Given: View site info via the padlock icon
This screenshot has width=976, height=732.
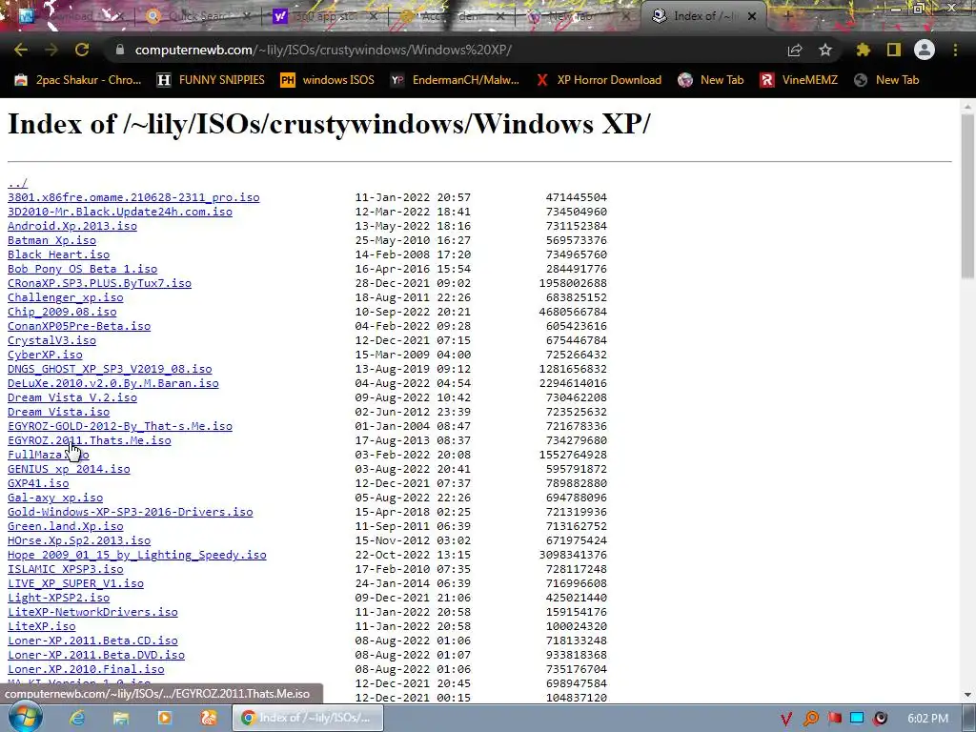Looking at the screenshot, I should click(120, 50).
